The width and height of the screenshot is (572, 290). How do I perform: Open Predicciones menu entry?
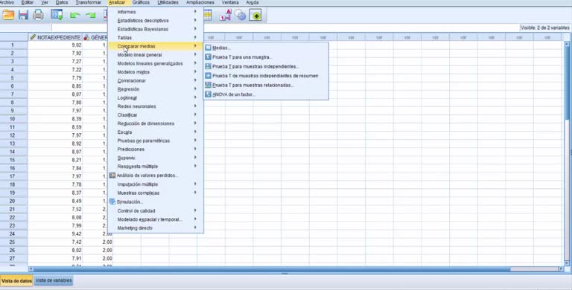156,149
